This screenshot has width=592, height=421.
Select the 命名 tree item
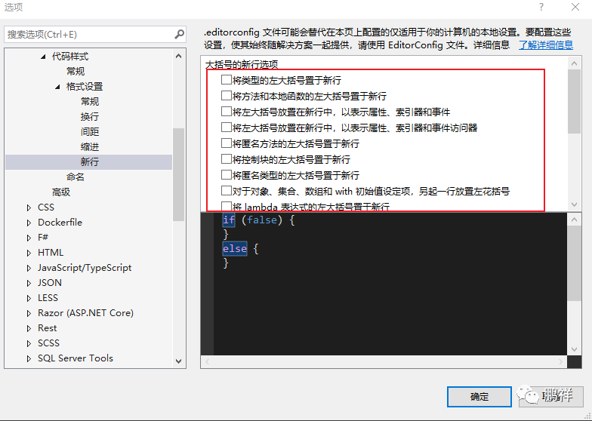coord(76,177)
